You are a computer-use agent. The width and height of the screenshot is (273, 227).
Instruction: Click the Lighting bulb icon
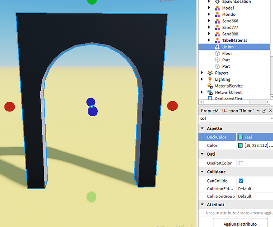coord(210,79)
